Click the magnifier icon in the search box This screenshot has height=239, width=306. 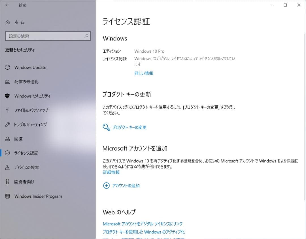86,36
